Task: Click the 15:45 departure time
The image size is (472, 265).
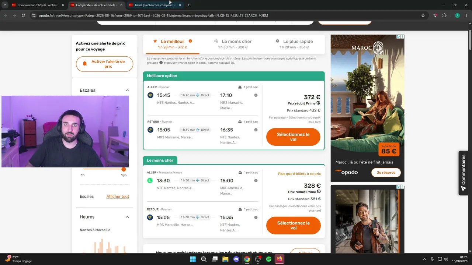Action: pyautogui.click(x=163, y=95)
